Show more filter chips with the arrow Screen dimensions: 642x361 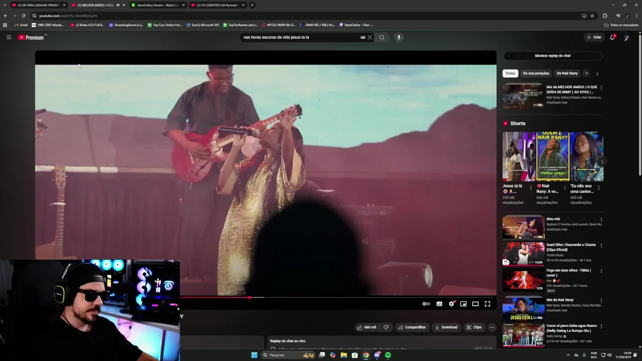[x=597, y=74]
